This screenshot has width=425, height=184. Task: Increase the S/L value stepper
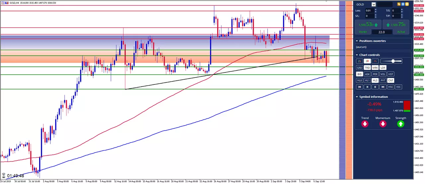(376, 15)
